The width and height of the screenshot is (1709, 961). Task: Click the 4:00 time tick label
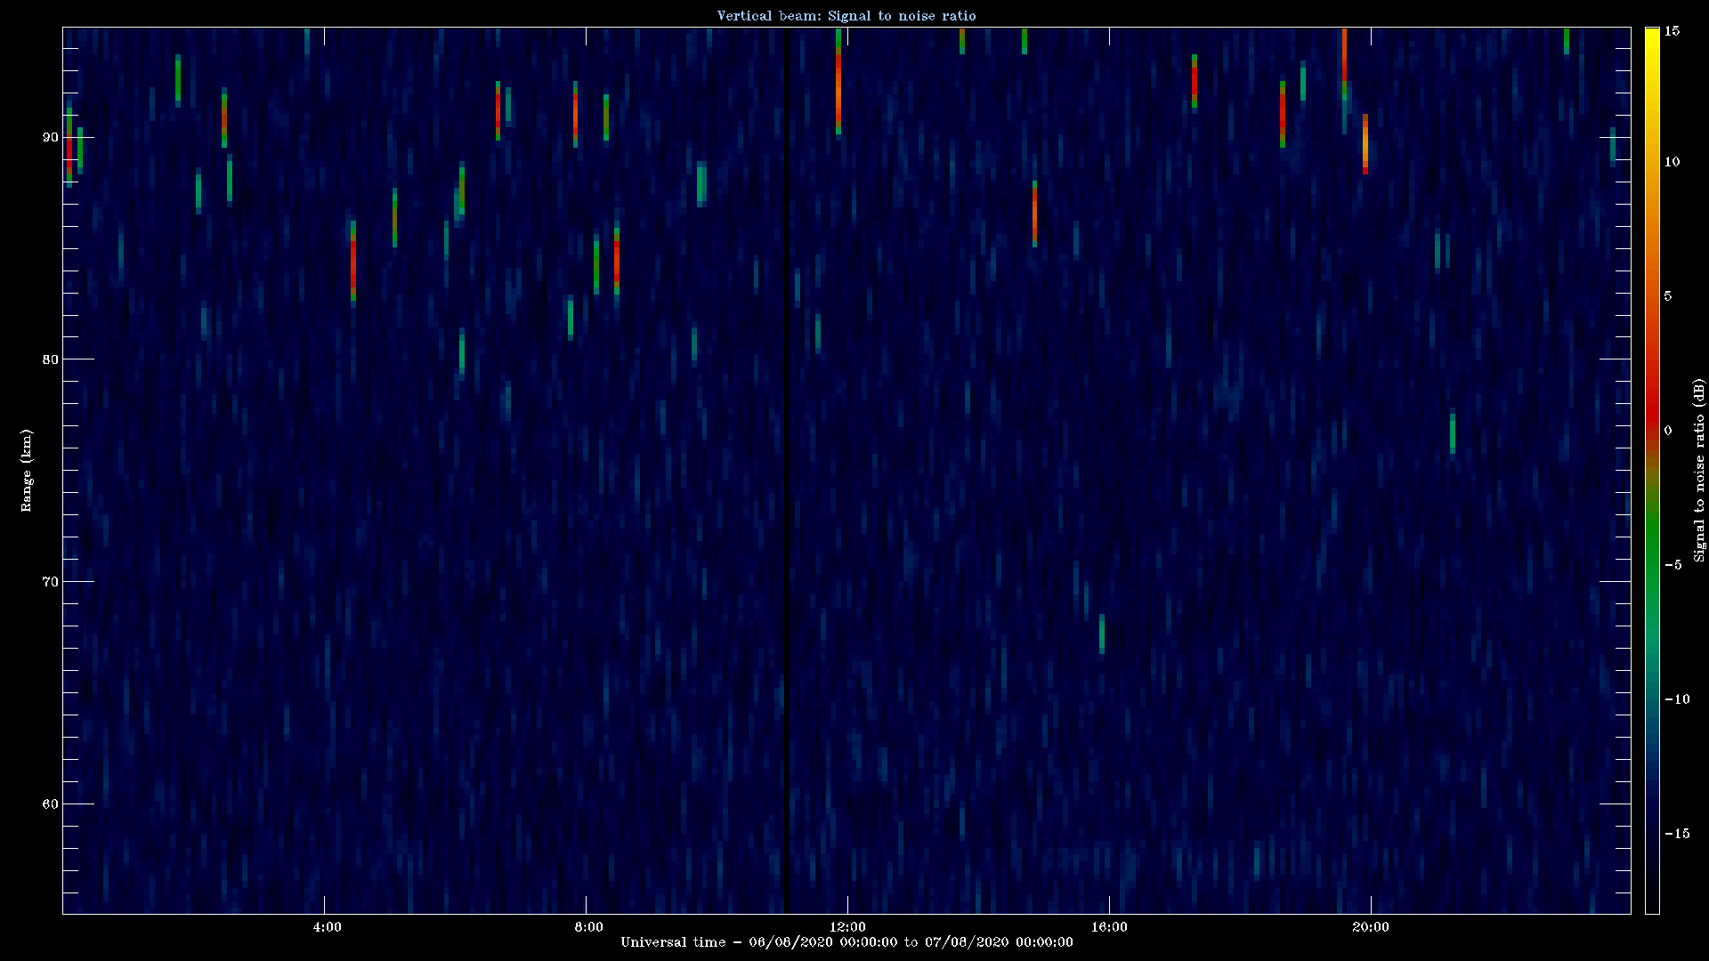pos(328,927)
